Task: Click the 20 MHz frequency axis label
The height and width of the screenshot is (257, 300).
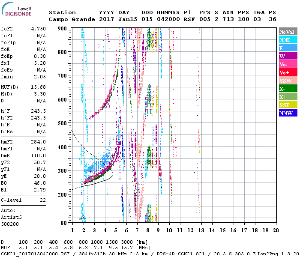Action: (x=276, y=230)
